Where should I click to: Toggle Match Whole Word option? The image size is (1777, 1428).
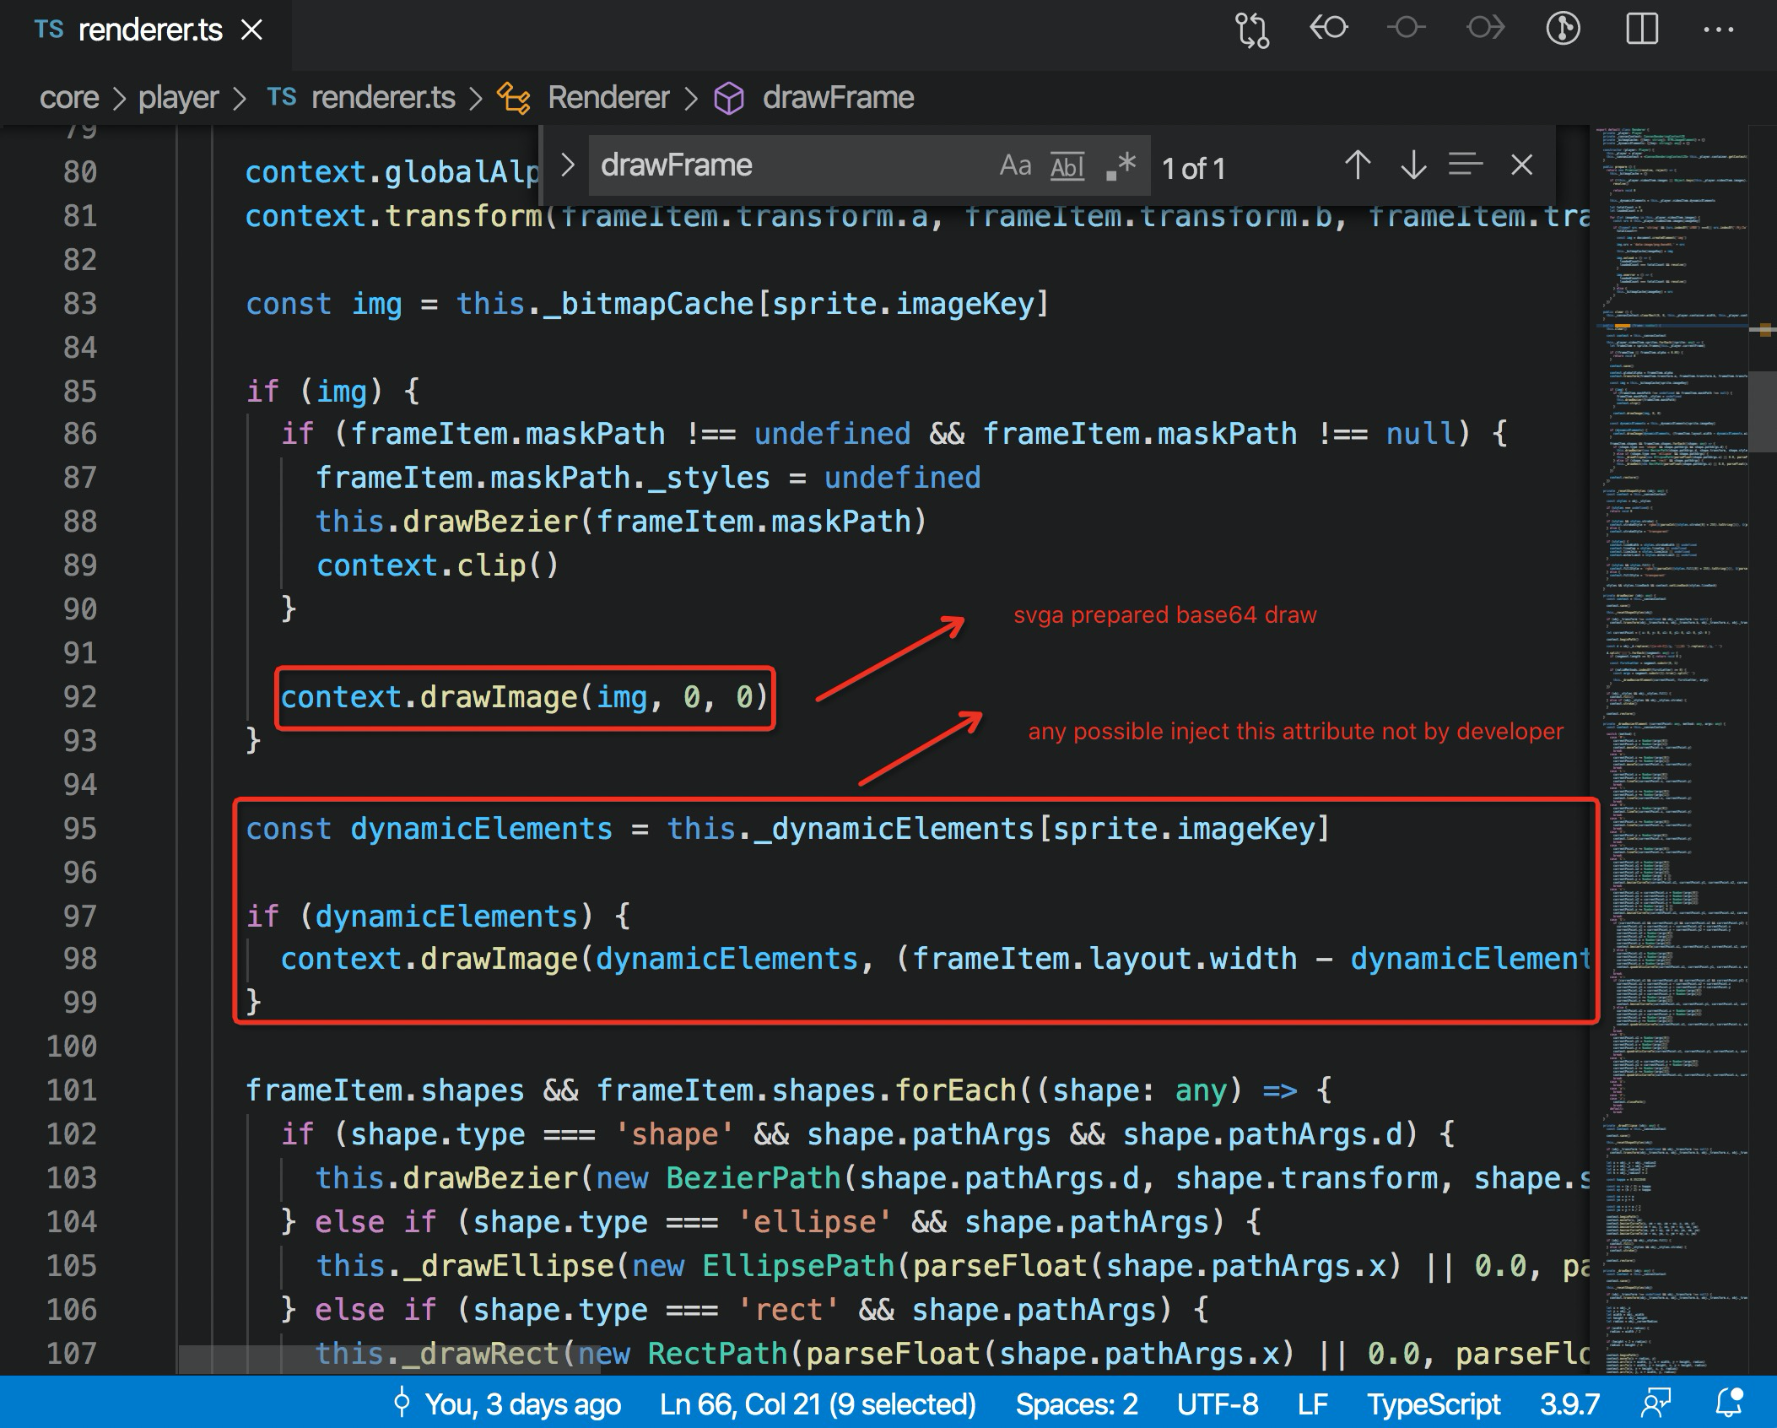click(x=1067, y=166)
